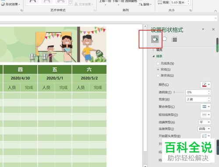Image resolution: width=219 pixels, height=167 pixels.
Task: Click the 透明度(T) transparency slider
Action: [x=179, y=92]
